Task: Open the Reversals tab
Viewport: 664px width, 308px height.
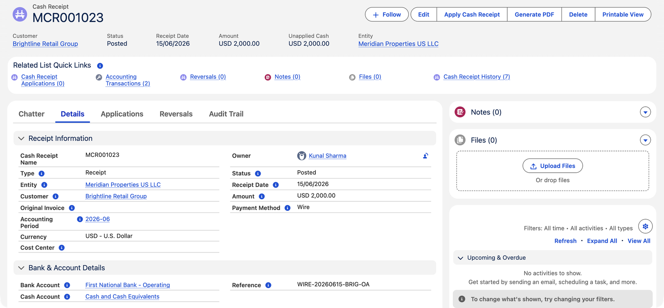Action: click(176, 114)
